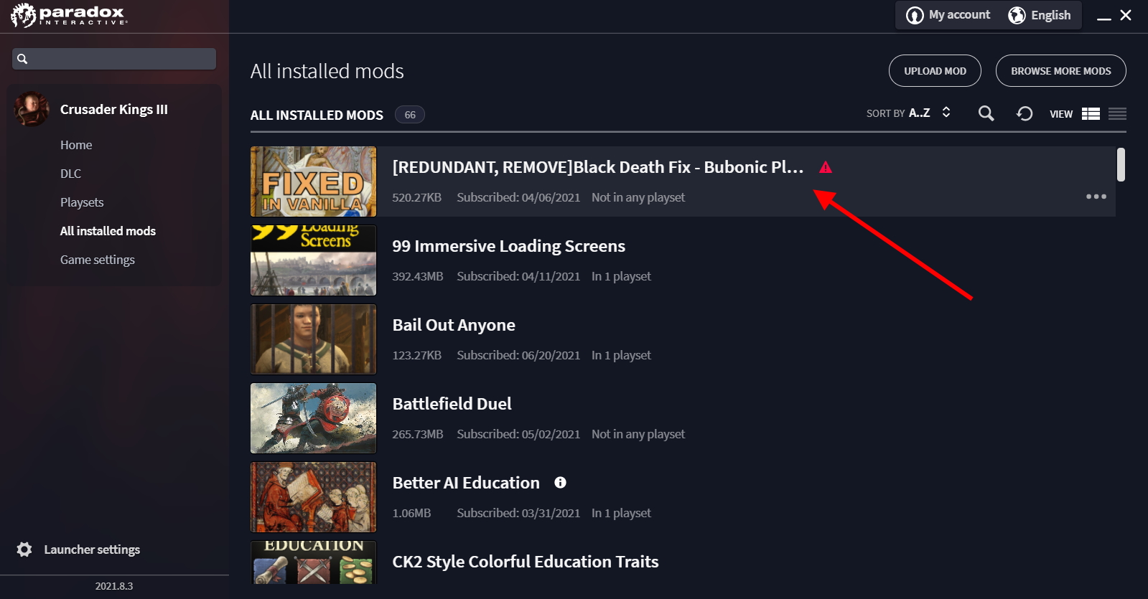Screen dimensions: 1148x599
Task: Click the Crusader Kings III game title
Action: point(114,109)
